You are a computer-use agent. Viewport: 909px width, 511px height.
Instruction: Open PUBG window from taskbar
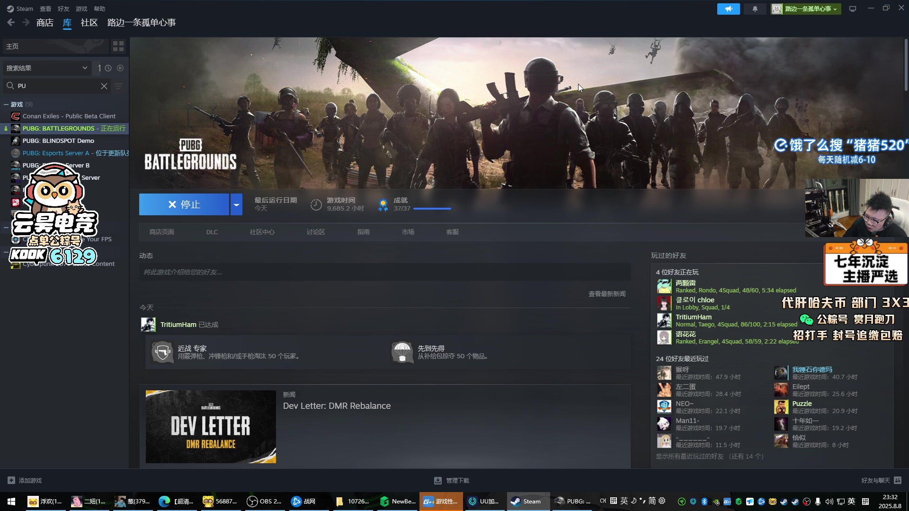(x=572, y=502)
